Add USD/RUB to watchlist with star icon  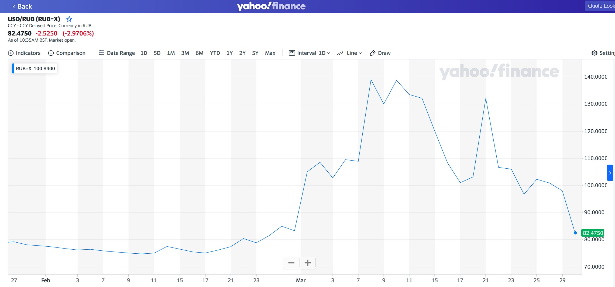point(69,19)
